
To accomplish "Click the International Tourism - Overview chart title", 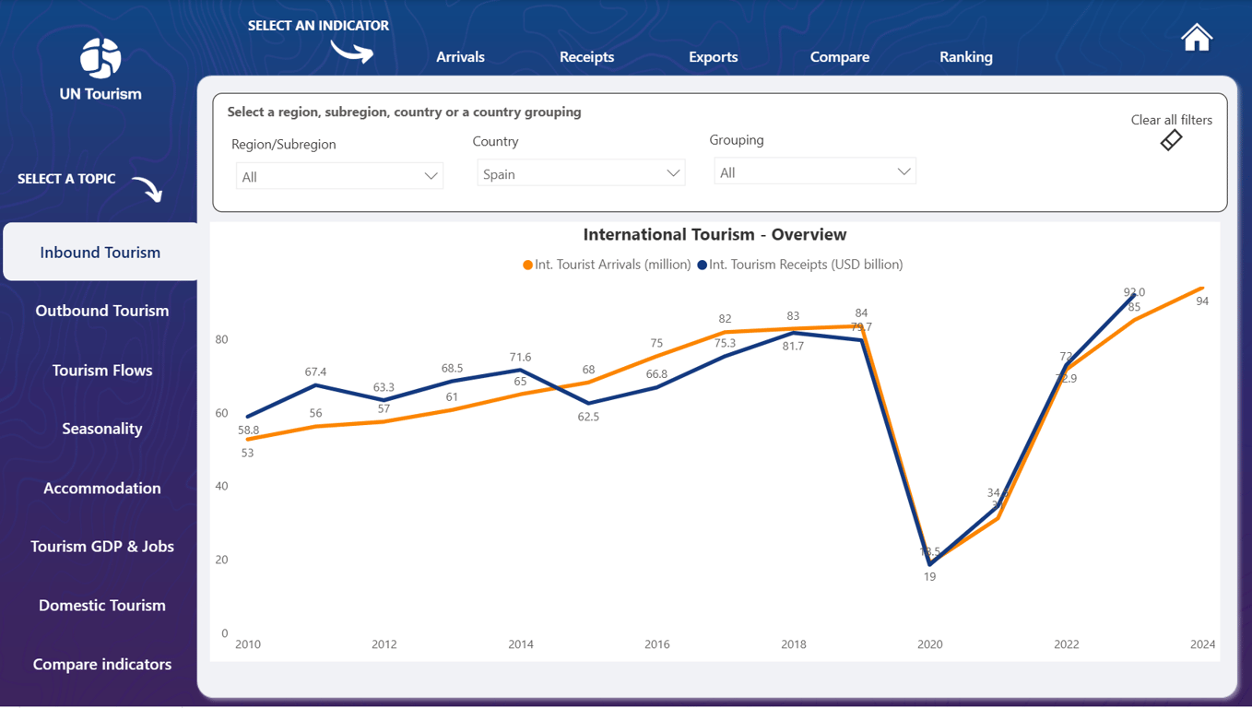I will coord(715,234).
